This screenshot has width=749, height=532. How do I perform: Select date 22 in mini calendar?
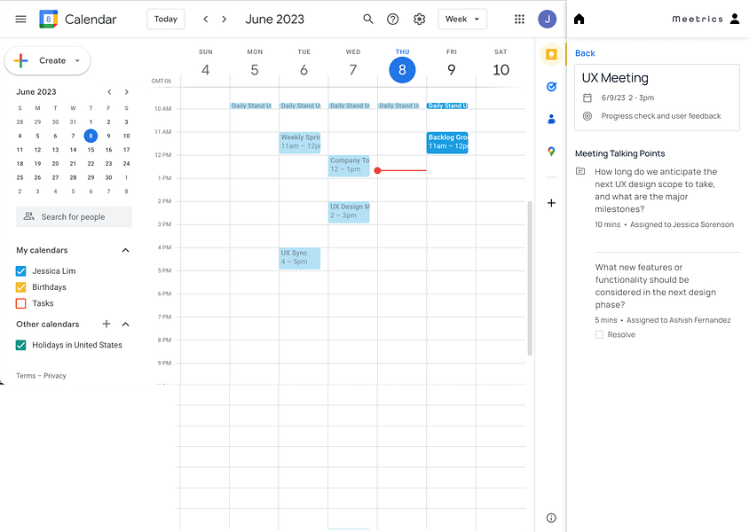pyautogui.click(x=91, y=164)
